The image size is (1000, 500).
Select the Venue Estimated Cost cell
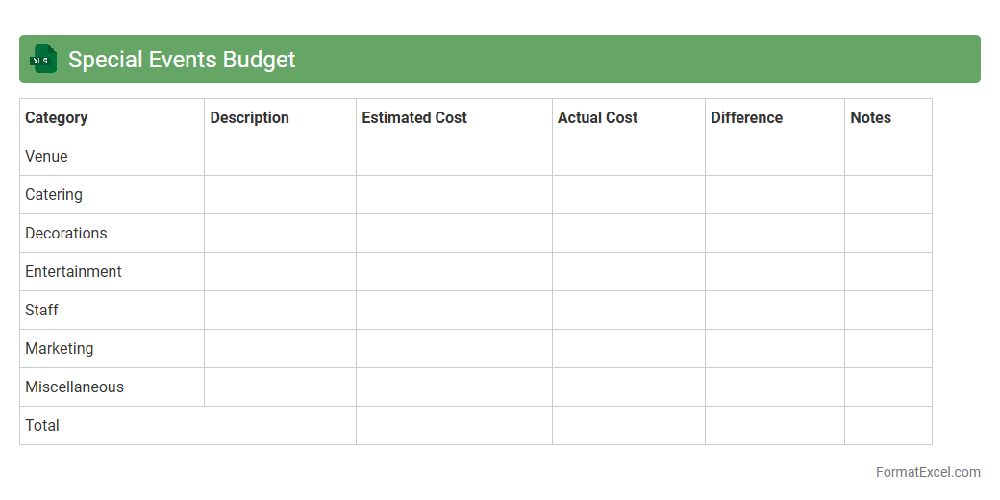(x=454, y=157)
